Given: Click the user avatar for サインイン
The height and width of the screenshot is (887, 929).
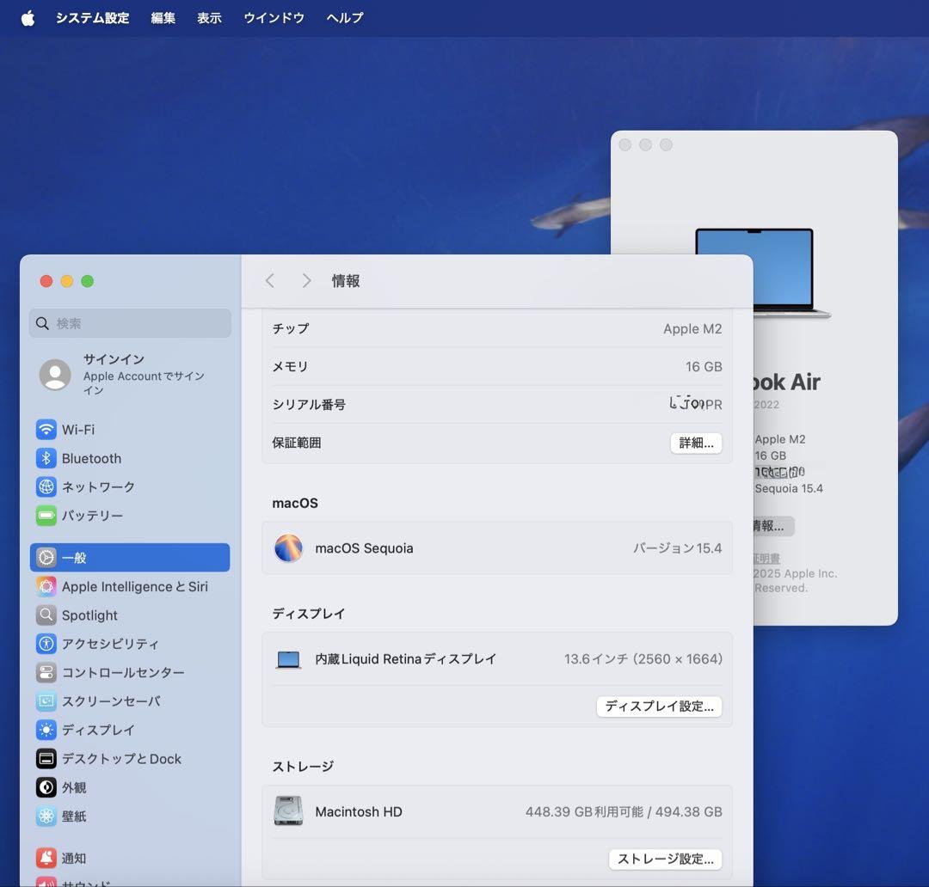Looking at the screenshot, I should coord(55,374).
